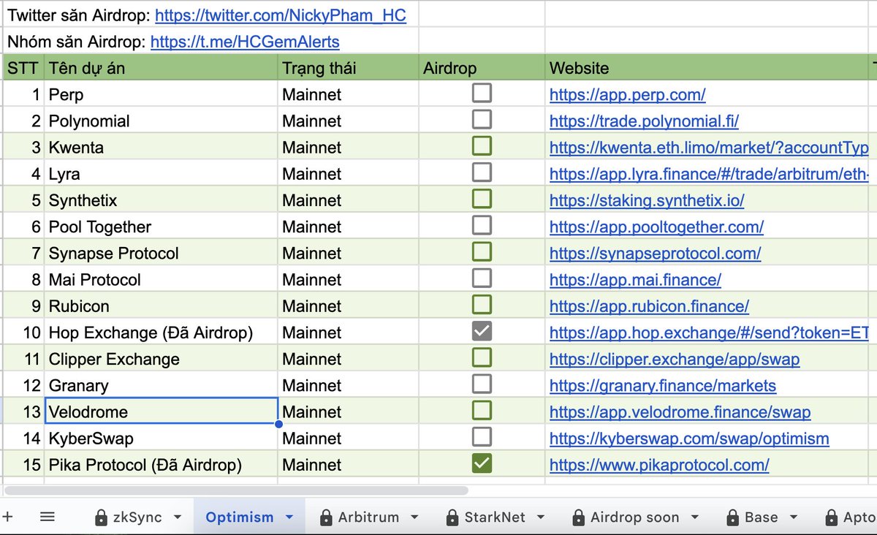
Task: Tick the Airdrop checkbox for Pool Together
Action: point(482,225)
